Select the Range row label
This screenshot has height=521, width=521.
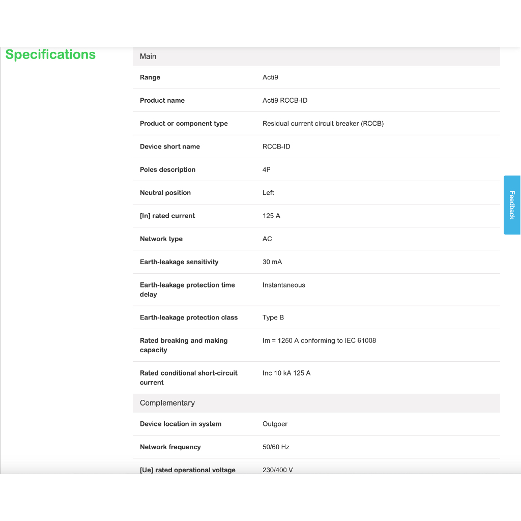[x=150, y=77]
